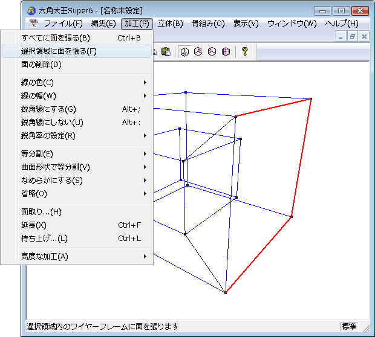Expand the 等分割(E) submenu
This screenshot has width=375, height=337.
pyautogui.click(x=77, y=154)
